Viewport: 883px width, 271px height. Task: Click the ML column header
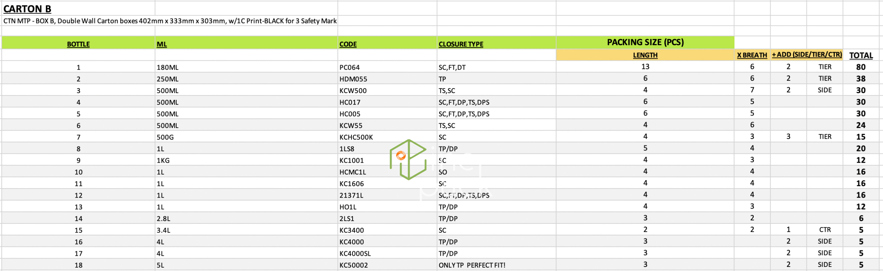pos(162,44)
